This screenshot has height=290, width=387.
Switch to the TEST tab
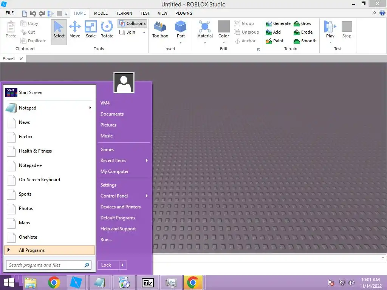(145, 13)
